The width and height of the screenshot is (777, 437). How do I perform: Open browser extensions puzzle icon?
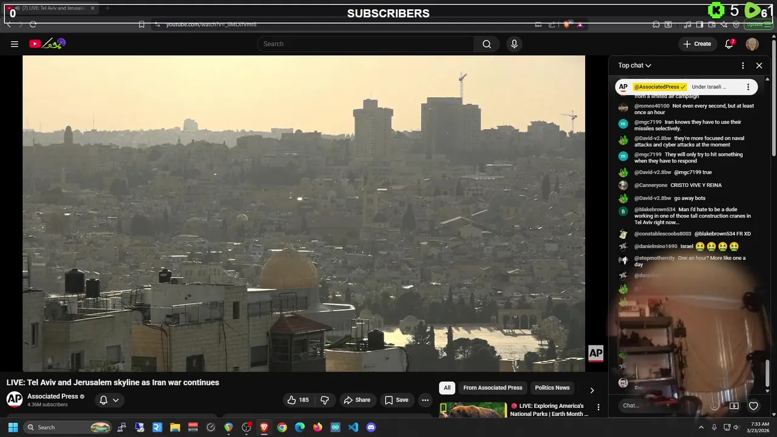pos(656,24)
